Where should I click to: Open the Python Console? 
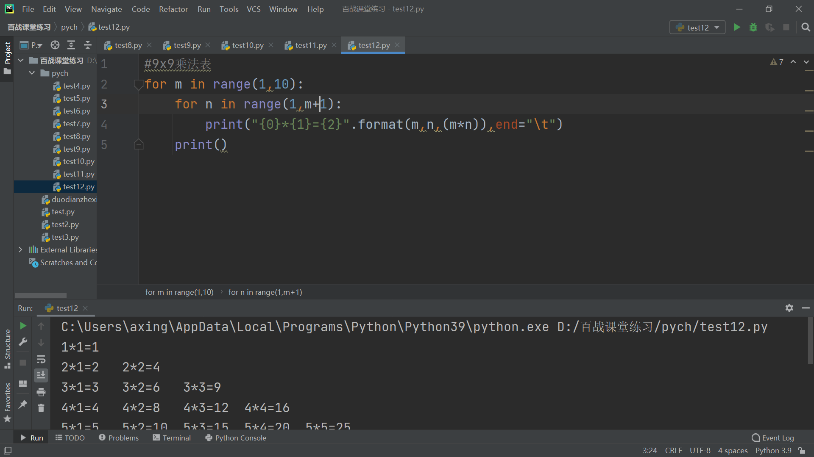236,438
